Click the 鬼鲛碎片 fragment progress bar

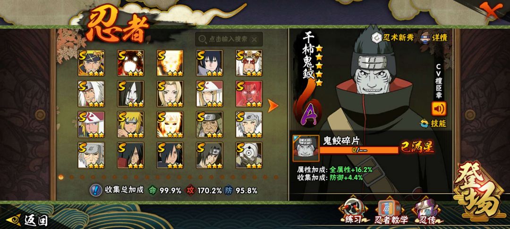click(359, 150)
